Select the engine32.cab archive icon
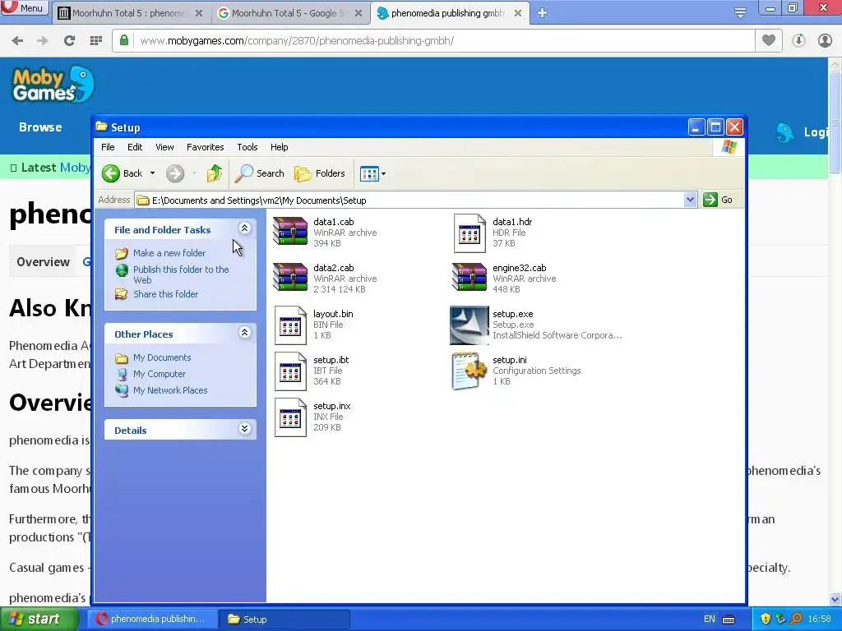842x631 pixels. [470, 278]
